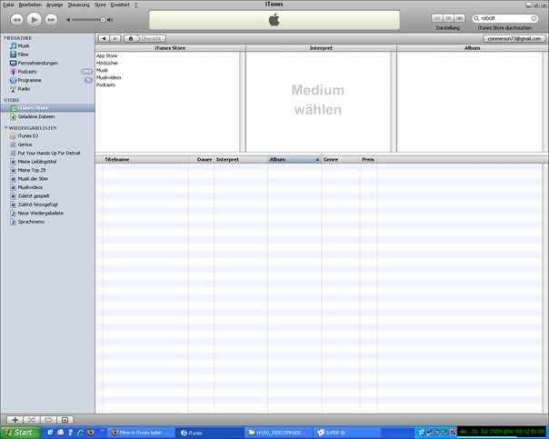Open Musik der 90er playlist
This screenshot has height=439, width=549.
33,178
